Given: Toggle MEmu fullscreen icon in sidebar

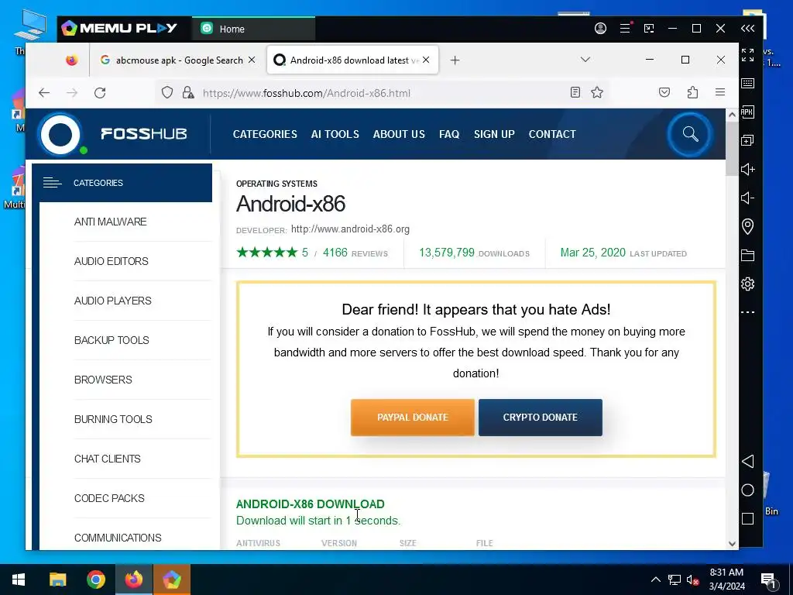Looking at the screenshot, I should point(747,55).
